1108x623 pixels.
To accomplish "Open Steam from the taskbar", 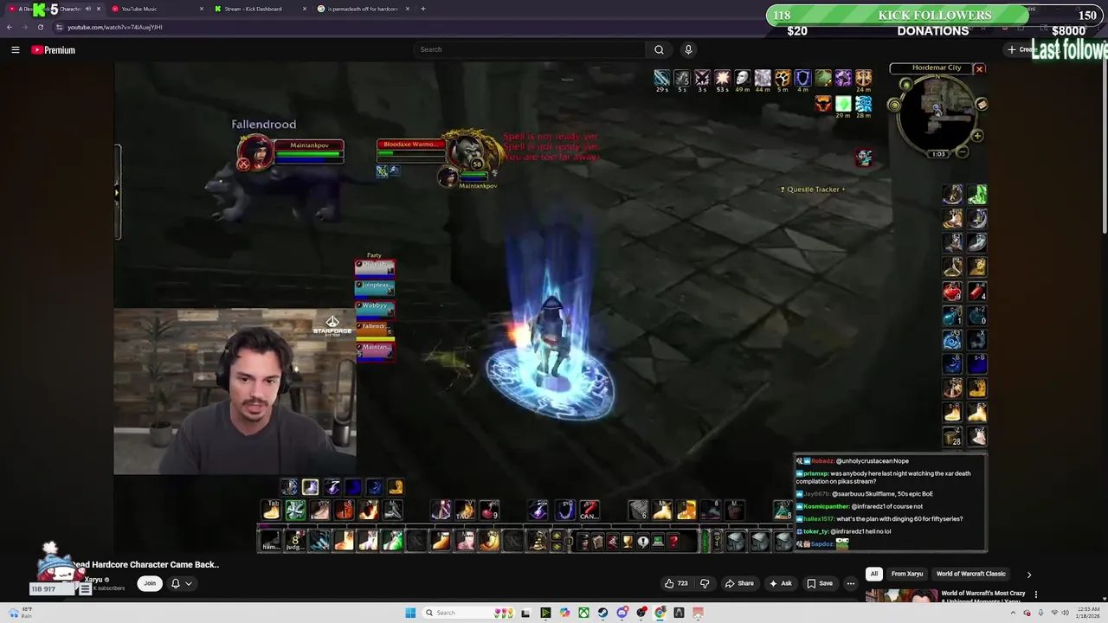I will click(x=603, y=613).
